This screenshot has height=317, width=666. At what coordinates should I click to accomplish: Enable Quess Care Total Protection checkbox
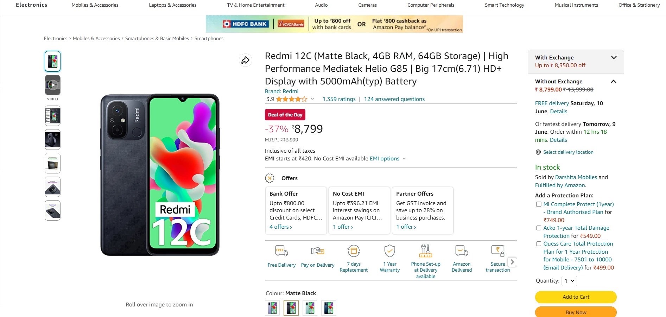click(539, 244)
